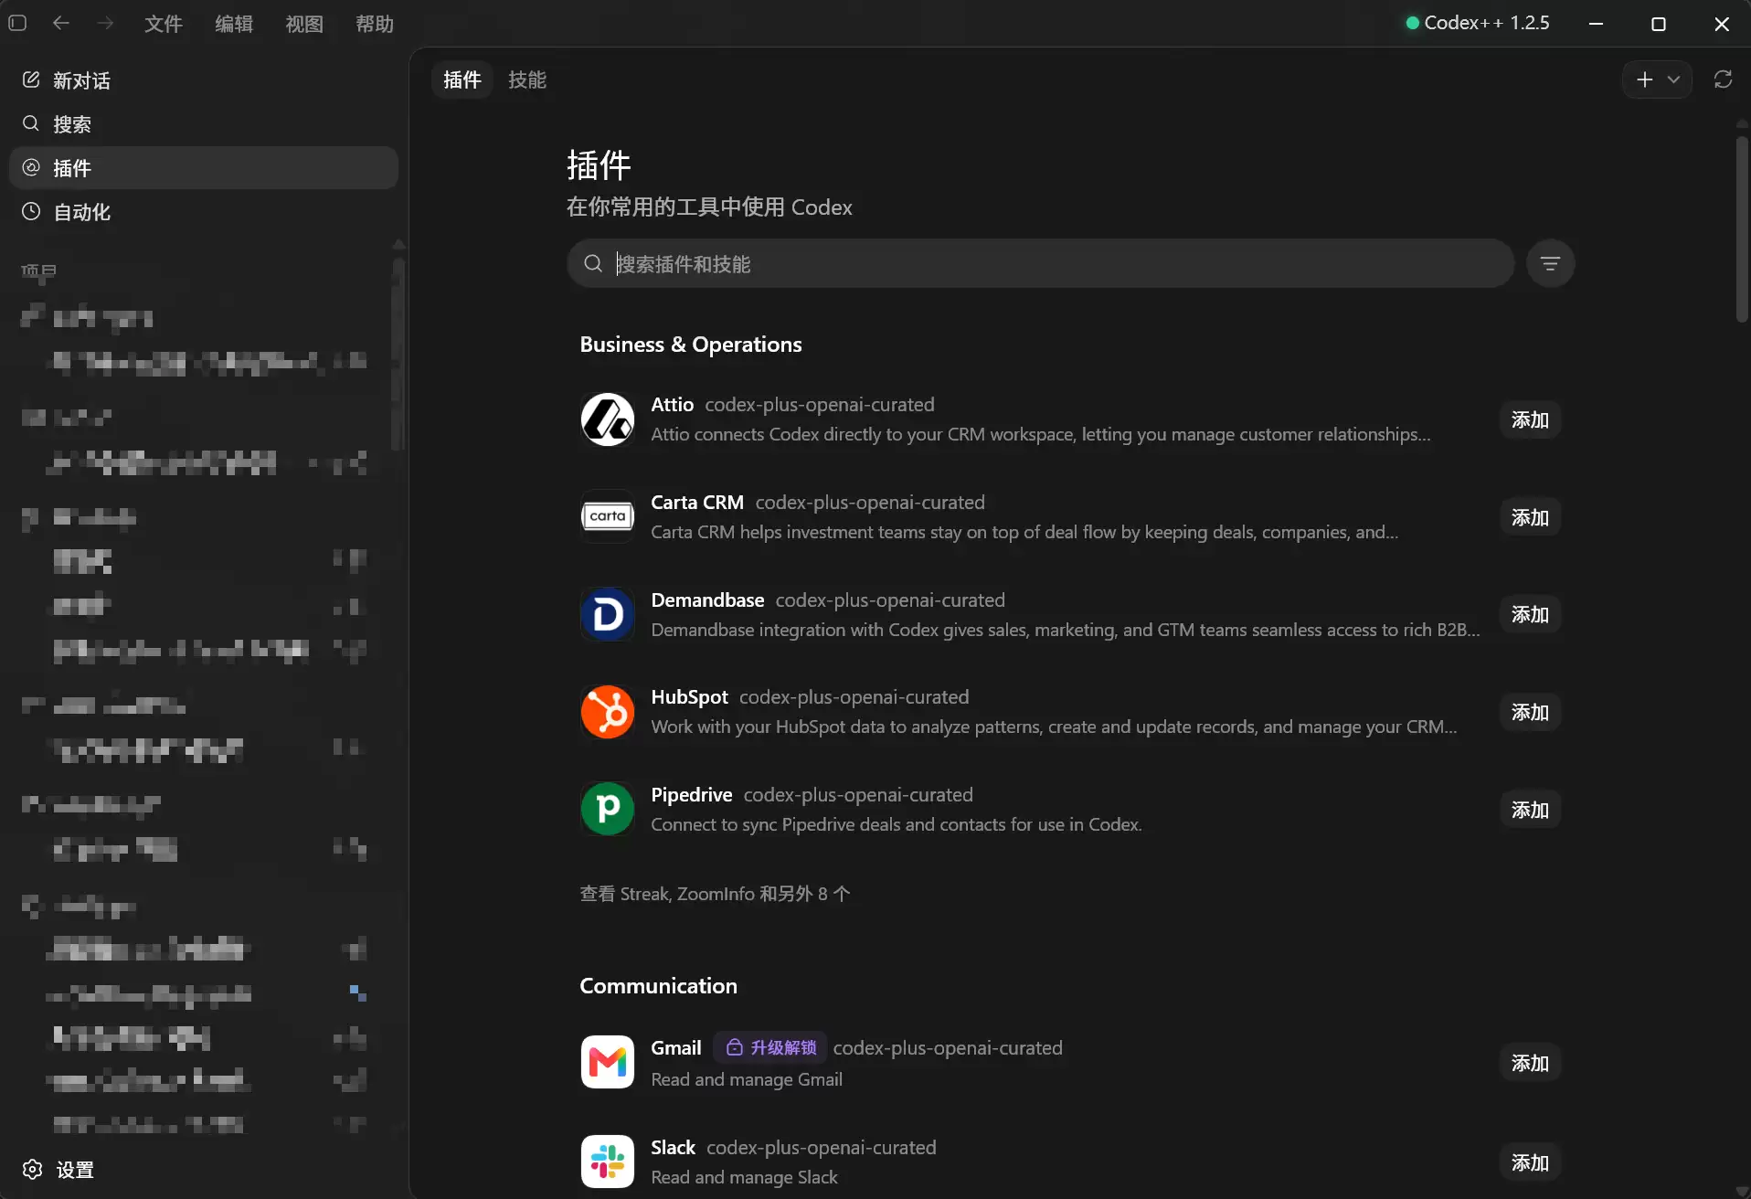The width and height of the screenshot is (1751, 1199).
Task: Click the plus icon to add plugin
Action: 1645,80
